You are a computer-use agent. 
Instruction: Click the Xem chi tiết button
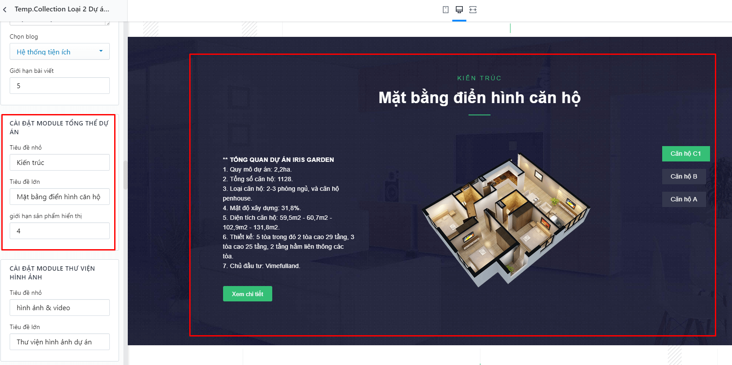click(248, 294)
